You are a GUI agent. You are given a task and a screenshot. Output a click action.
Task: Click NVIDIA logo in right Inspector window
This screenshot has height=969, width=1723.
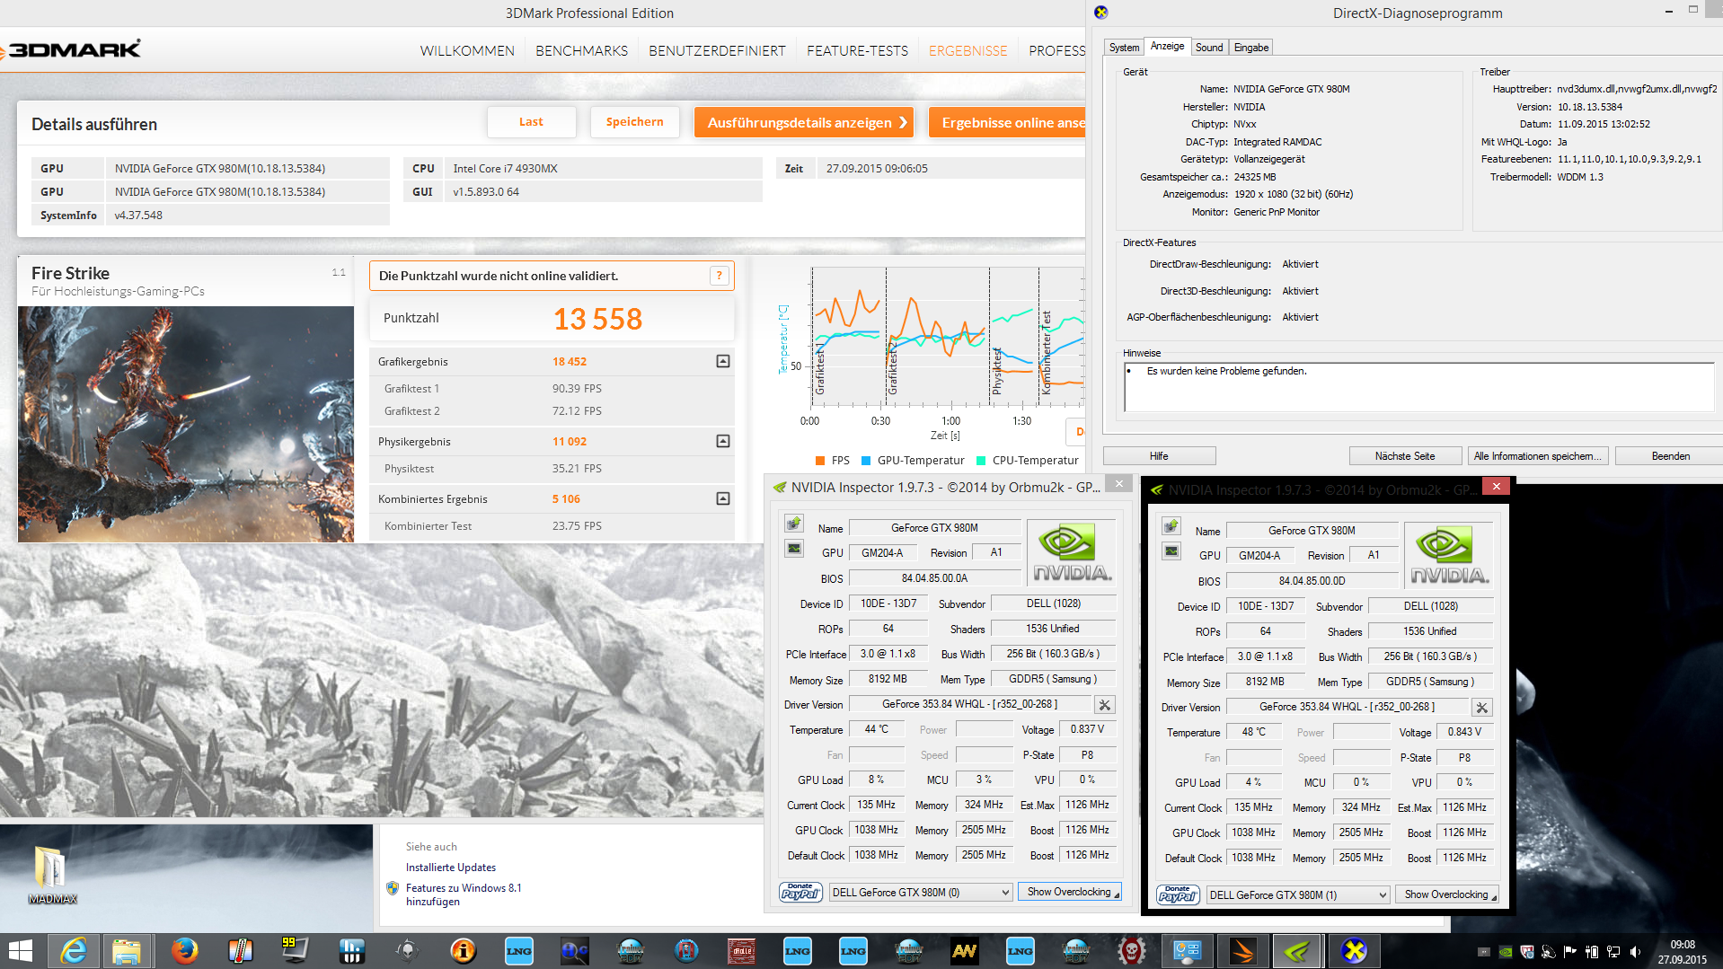coord(1449,555)
